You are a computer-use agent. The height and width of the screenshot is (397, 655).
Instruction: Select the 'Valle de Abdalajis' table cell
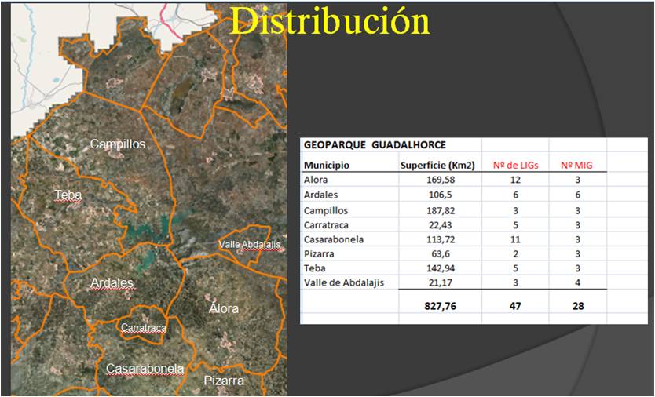click(344, 282)
